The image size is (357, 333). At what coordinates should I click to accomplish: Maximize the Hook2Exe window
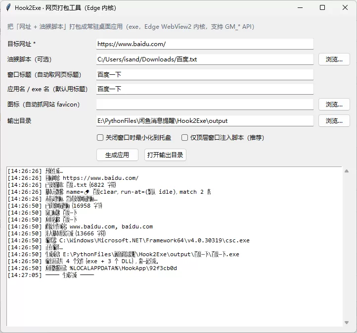(x=322, y=7)
